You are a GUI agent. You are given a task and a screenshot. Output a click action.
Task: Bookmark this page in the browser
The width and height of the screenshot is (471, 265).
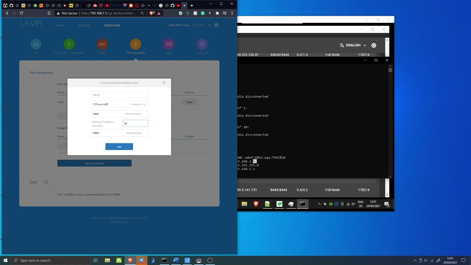[x=49, y=13]
